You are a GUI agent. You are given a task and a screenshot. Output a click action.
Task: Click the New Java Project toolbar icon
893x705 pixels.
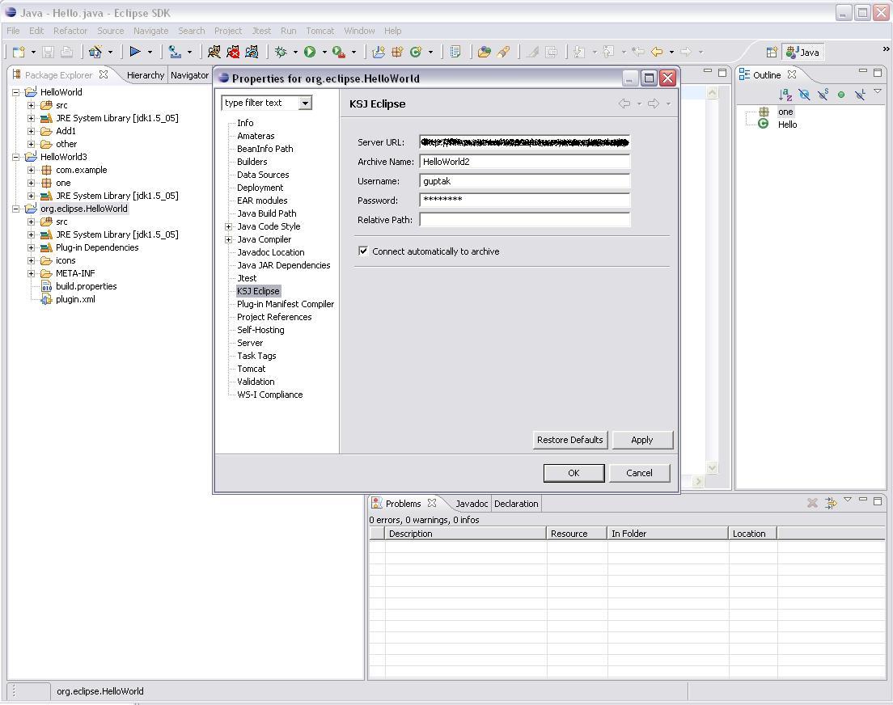point(379,52)
